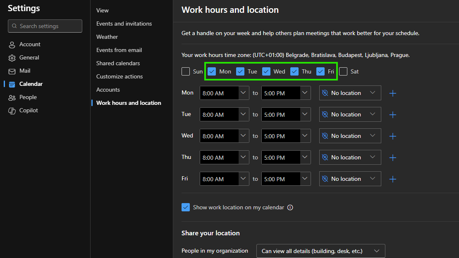Uncheck the Mon workday checkbox
Viewport: 459px width, 258px height.
(212, 71)
